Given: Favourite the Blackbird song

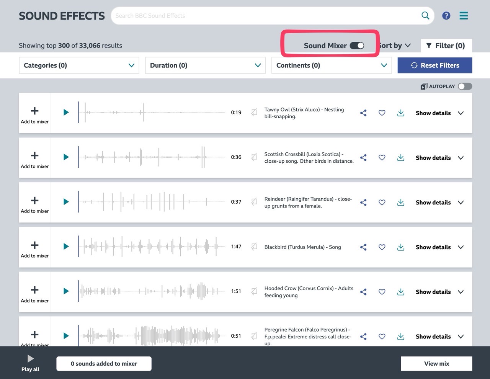Looking at the screenshot, I should tap(382, 247).
